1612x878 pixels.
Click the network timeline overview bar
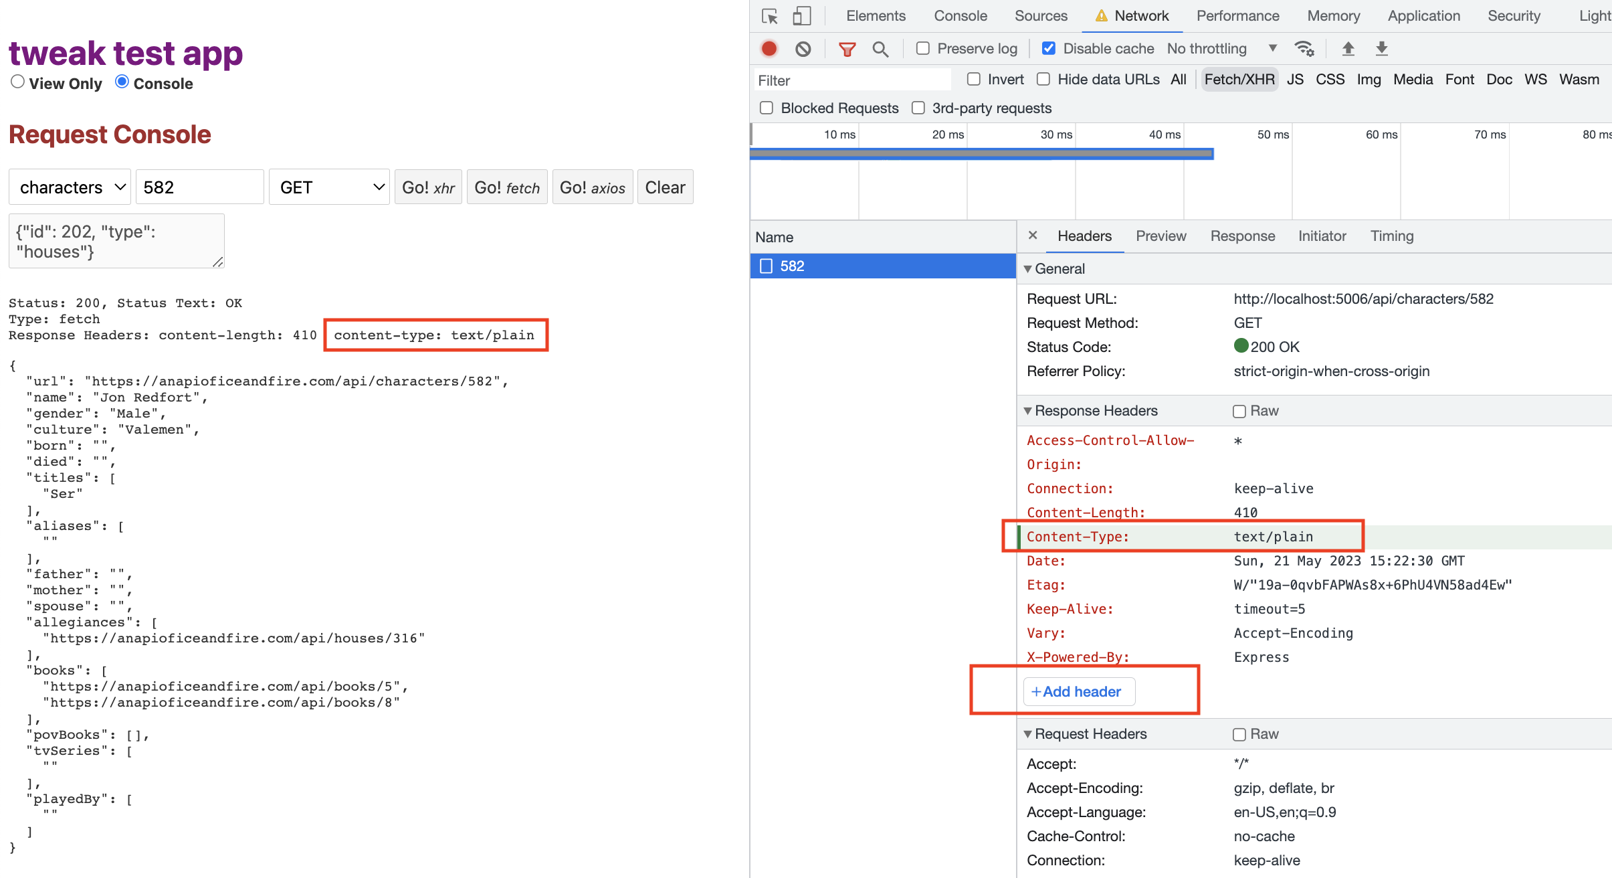click(x=981, y=154)
